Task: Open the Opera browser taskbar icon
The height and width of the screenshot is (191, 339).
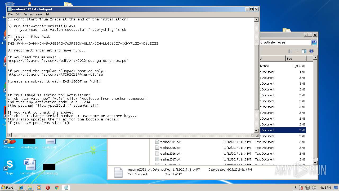Action: coord(48,188)
